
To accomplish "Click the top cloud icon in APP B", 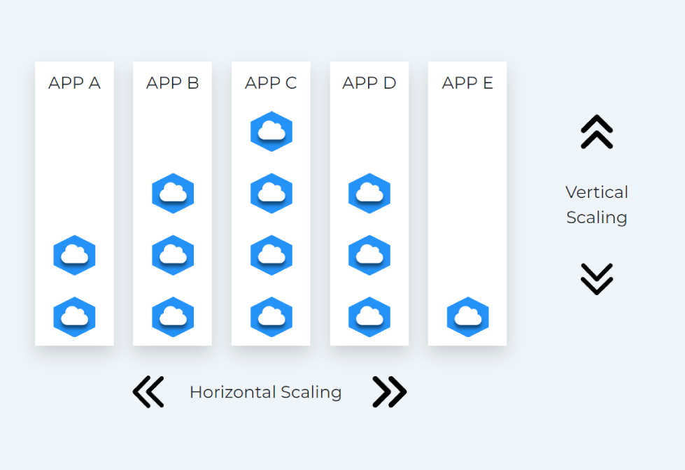I will coord(173,193).
